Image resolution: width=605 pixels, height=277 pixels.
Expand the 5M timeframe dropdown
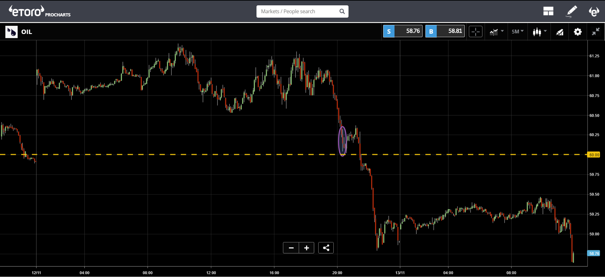coord(517,31)
